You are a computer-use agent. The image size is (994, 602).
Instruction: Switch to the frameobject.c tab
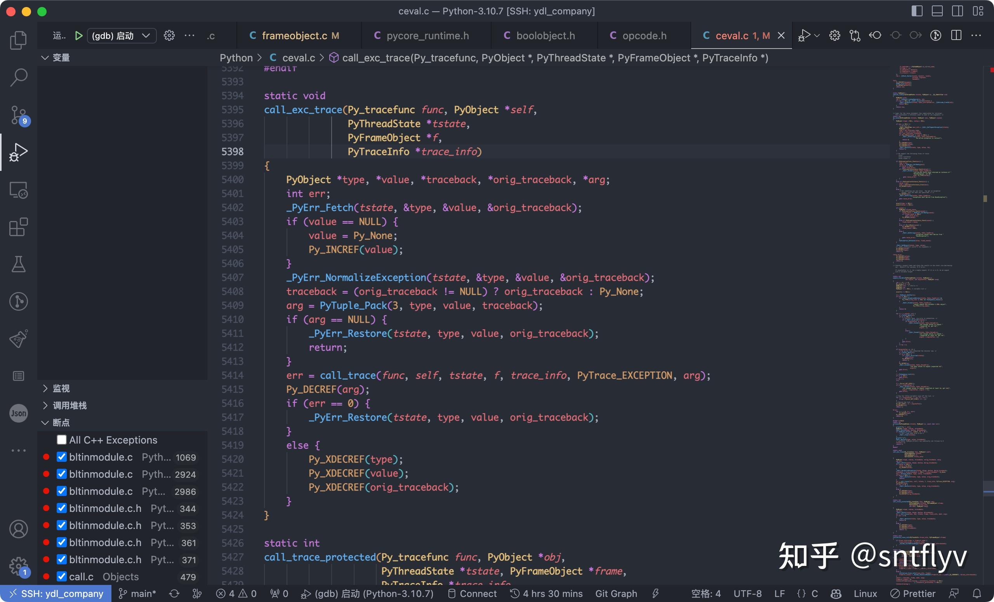pos(294,35)
